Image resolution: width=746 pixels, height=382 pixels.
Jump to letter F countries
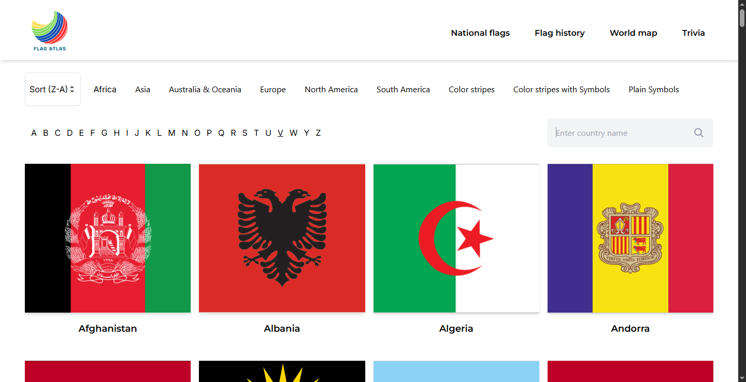pyautogui.click(x=93, y=133)
